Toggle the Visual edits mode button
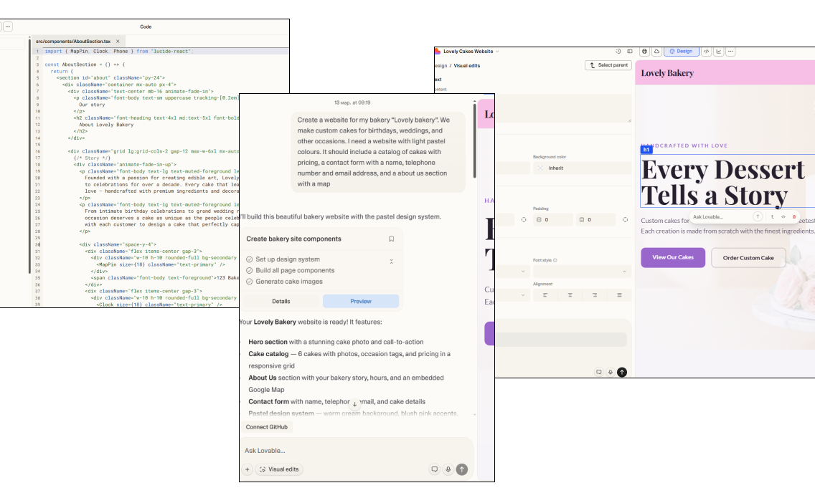This screenshot has height=493, width=815. pos(280,469)
